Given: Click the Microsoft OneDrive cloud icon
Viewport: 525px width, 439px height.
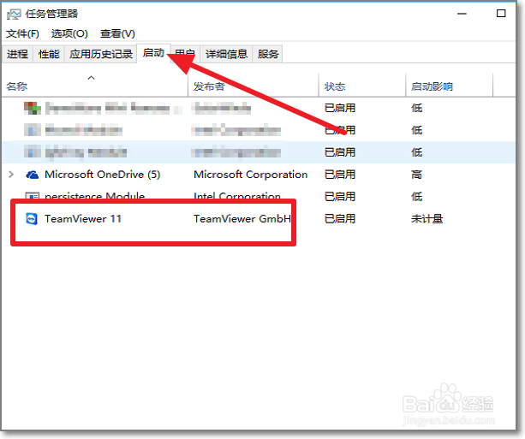Looking at the screenshot, I should pos(33,175).
